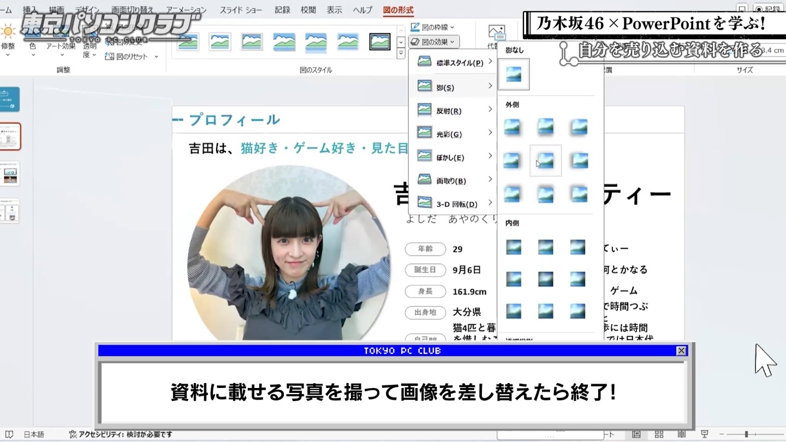Apply outer shadow offset bottom left preset
The image size is (786, 442).
tap(579, 127)
